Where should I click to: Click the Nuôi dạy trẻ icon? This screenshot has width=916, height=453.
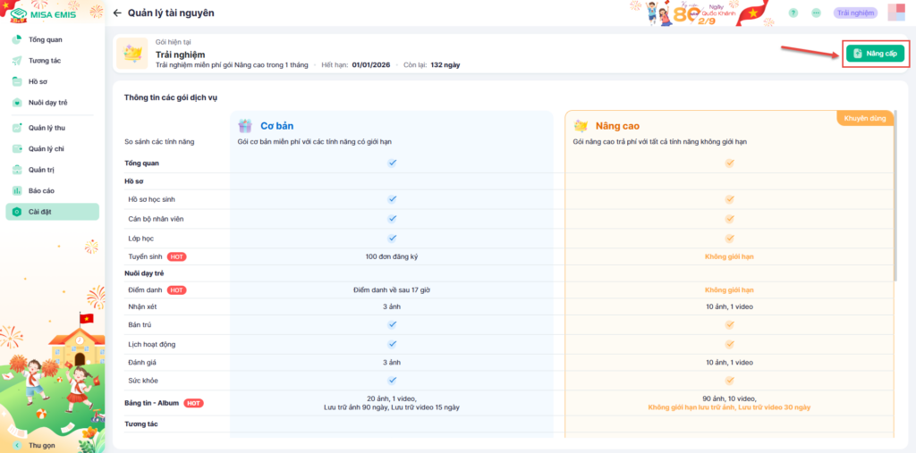tap(17, 103)
